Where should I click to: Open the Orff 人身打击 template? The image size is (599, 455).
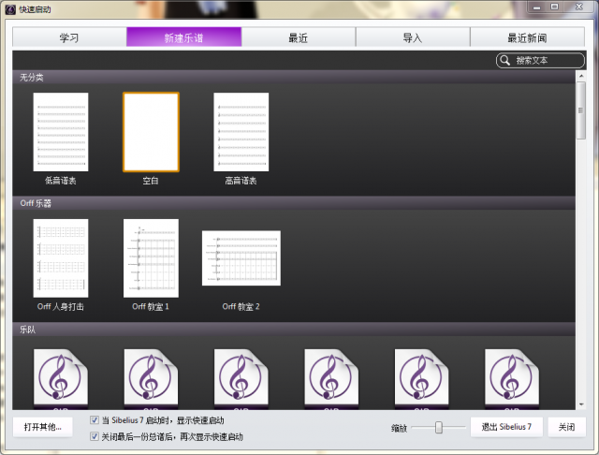(x=61, y=258)
